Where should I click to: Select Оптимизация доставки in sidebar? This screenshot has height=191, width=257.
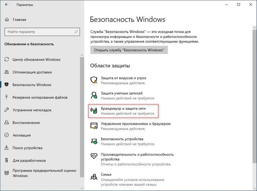(32, 72)
